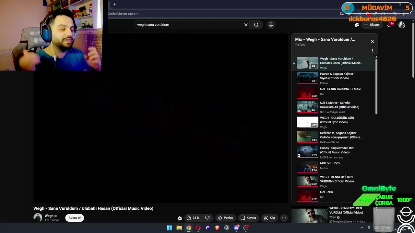The width and height of the screenshot is (415, 233).
Task: Clear the search box with the X icon
Action: [x=246, y=25]
